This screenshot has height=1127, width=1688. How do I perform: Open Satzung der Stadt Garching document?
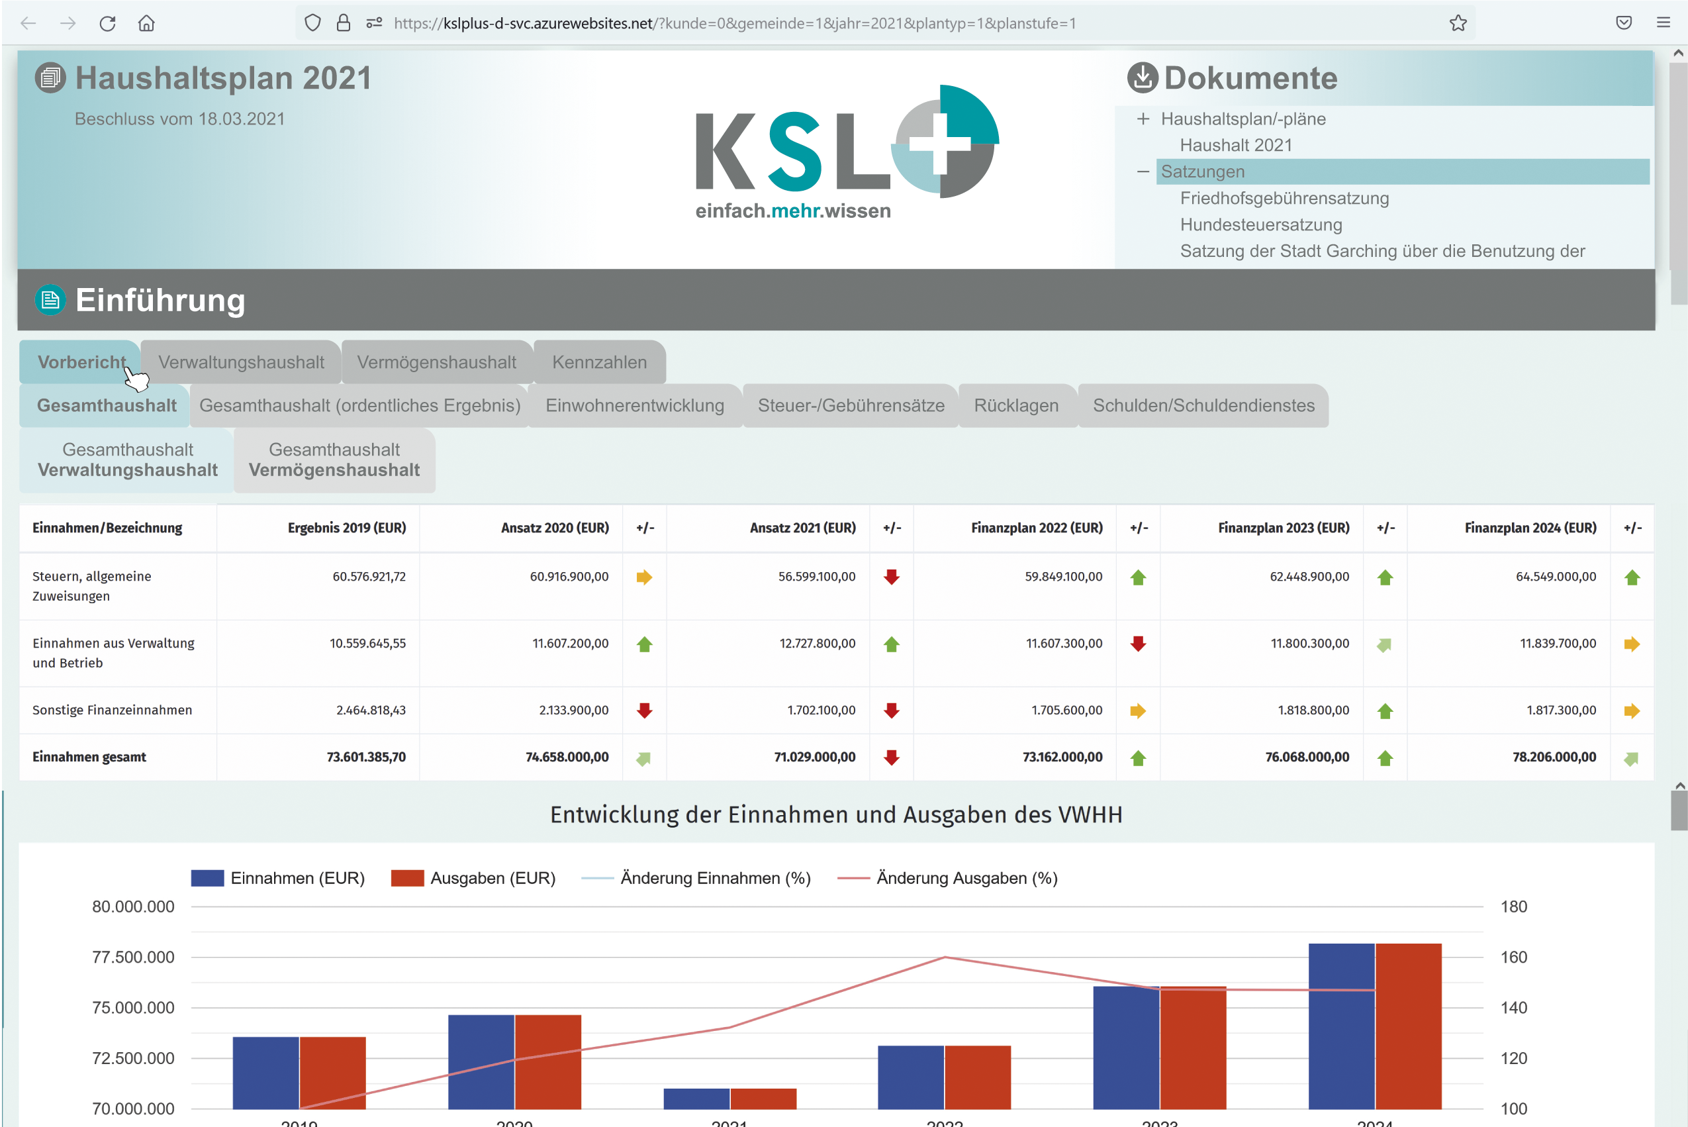(x=1382, y=251)
